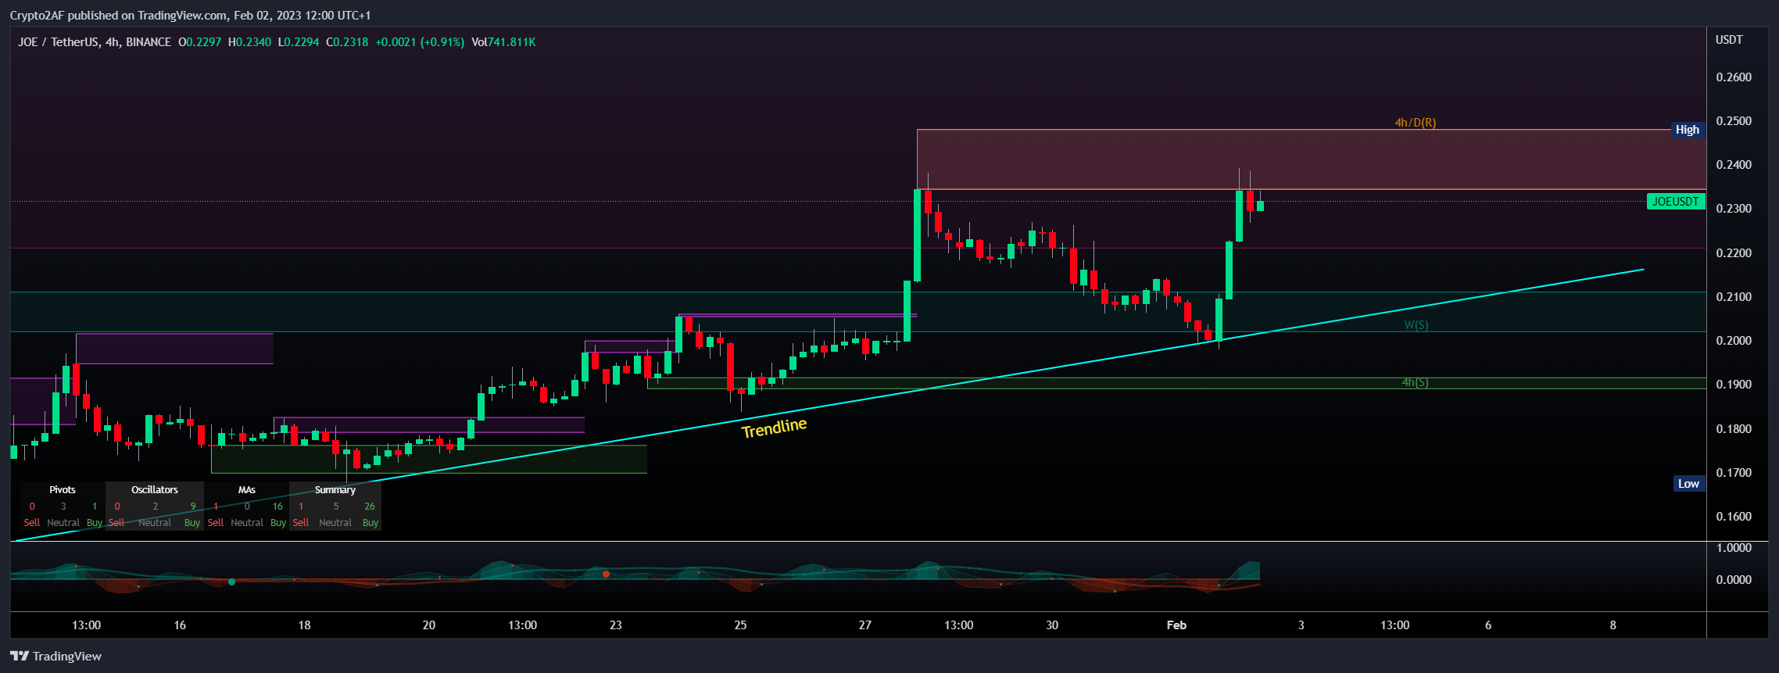Viewport: 1779px width, 673px height.
Task: Click the TradingView logo in the footer
Action: tap(55, 656)
